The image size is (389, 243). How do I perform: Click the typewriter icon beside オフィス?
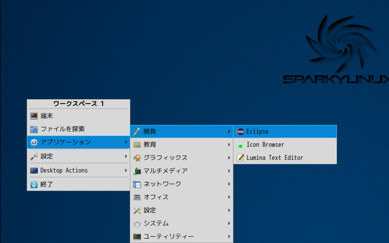(137, 197)
